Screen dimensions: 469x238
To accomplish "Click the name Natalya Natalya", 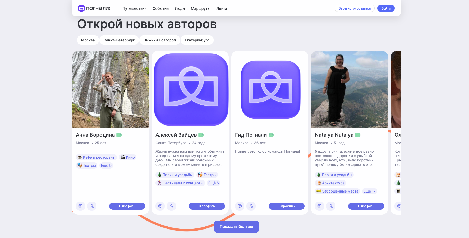I will 334,135.
